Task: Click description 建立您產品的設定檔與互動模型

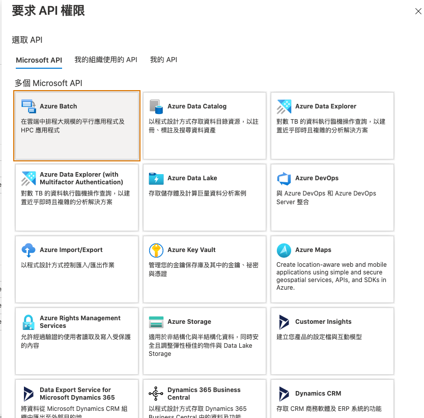Action: pos(319,337)
